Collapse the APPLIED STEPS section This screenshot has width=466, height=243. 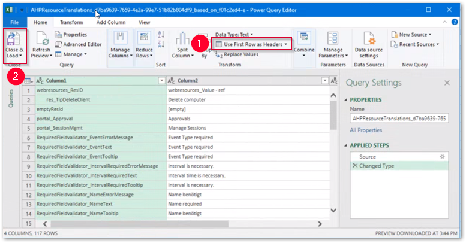coord(345,145)
